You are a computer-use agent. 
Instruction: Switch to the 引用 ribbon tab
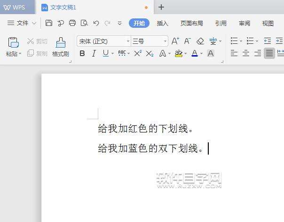[221, 23]
